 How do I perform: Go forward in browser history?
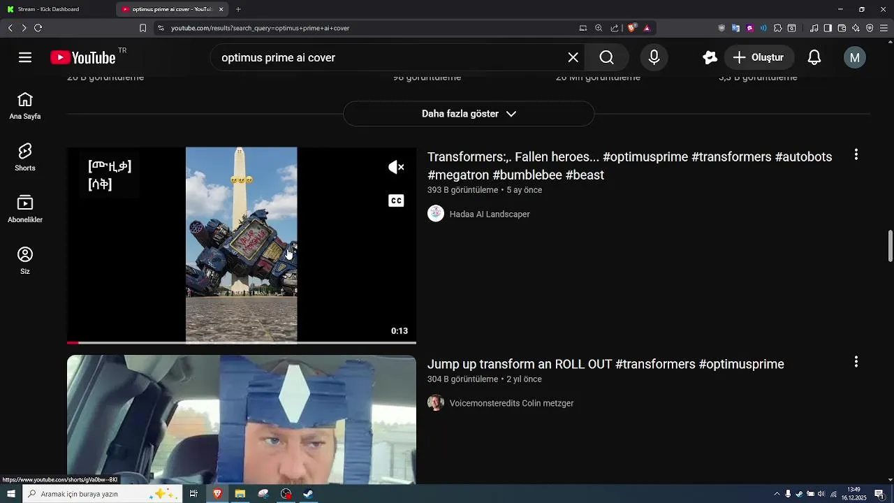[x=24, y=28]
